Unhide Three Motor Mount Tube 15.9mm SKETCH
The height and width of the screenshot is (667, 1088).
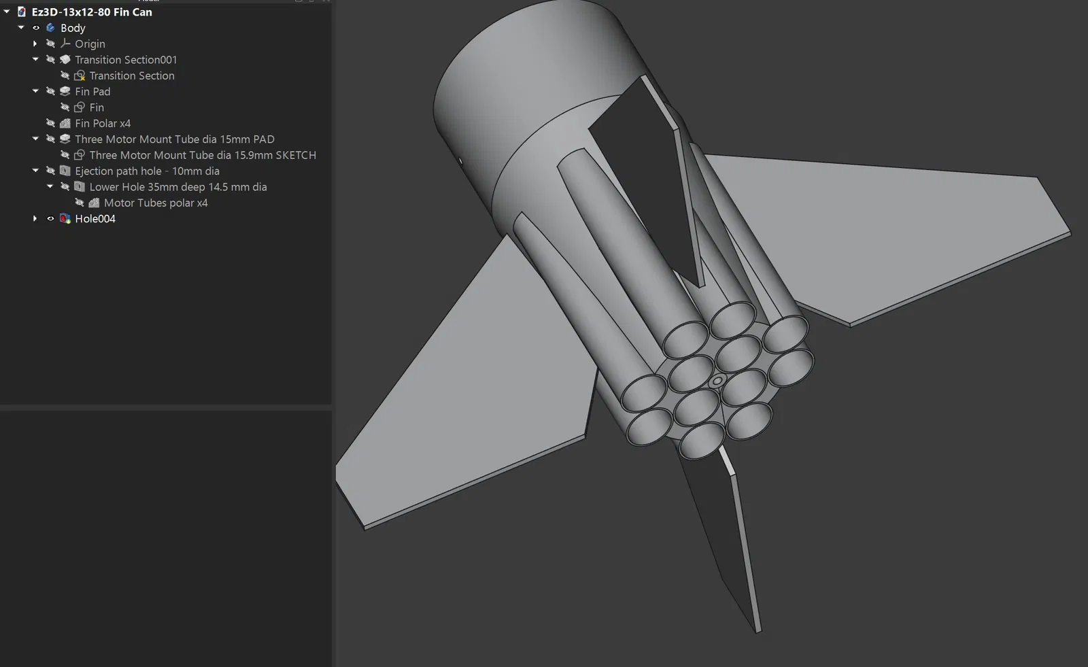(x=65, y=155)
